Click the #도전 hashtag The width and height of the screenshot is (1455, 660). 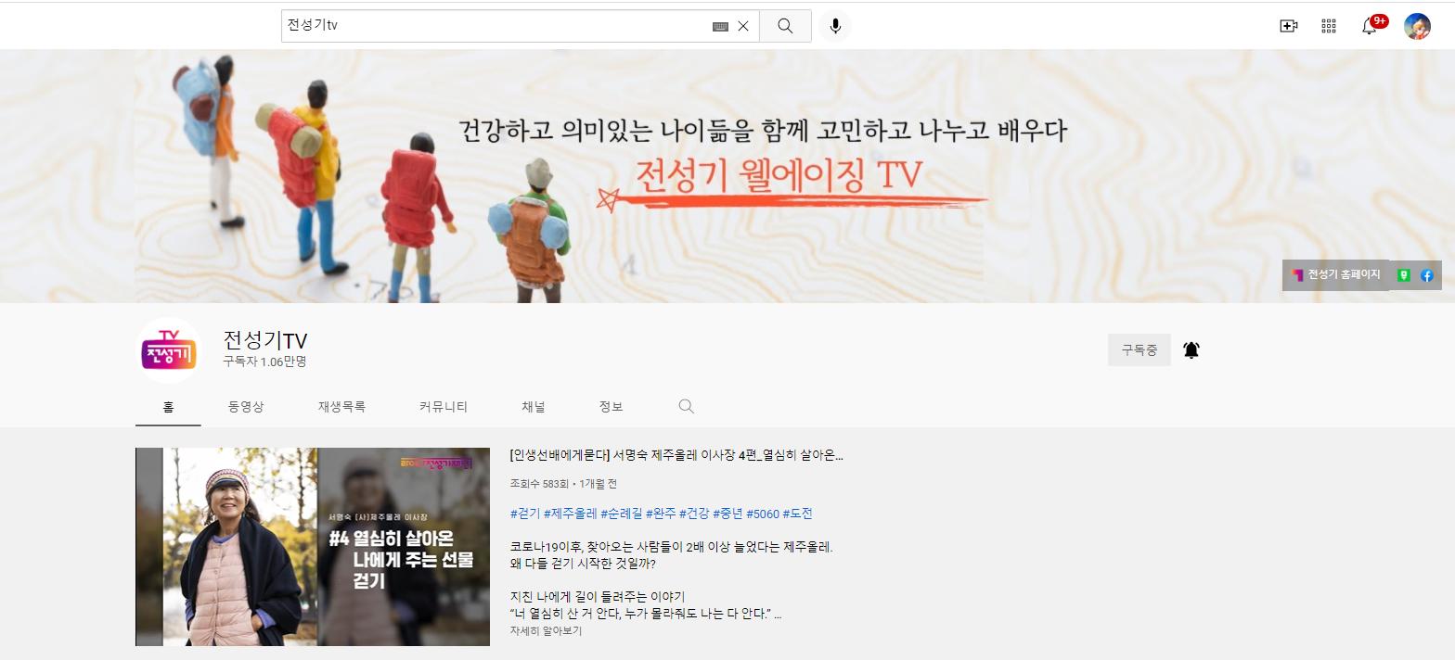798,514
